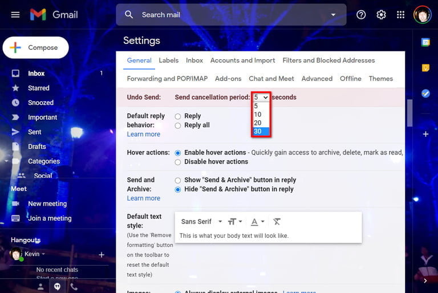Switch to the Labels tab
This screenshot has width=438, height=293.
pyautogui.click(x=168, y=60)
